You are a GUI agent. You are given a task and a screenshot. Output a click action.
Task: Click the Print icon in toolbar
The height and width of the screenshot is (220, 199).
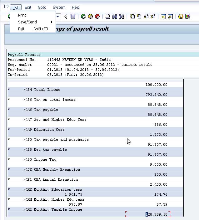108,17
